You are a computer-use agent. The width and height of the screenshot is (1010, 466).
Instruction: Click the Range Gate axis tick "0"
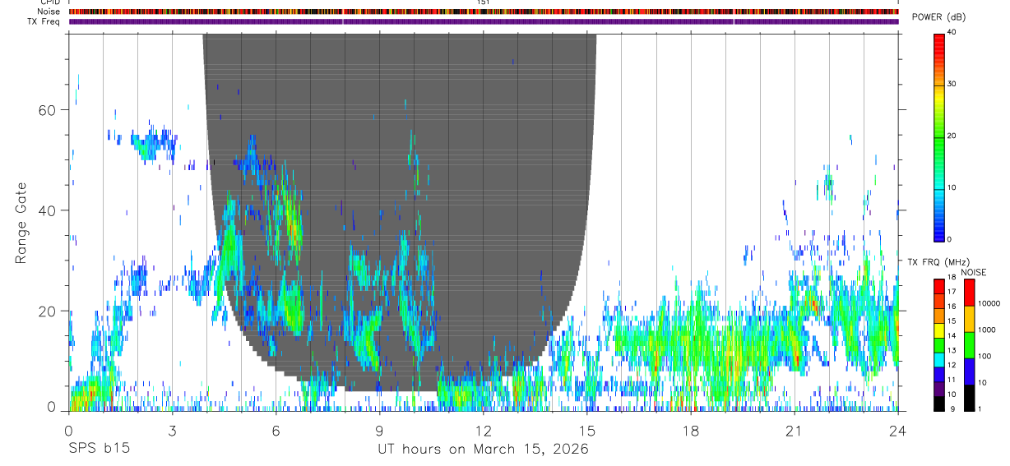(53, 407)
